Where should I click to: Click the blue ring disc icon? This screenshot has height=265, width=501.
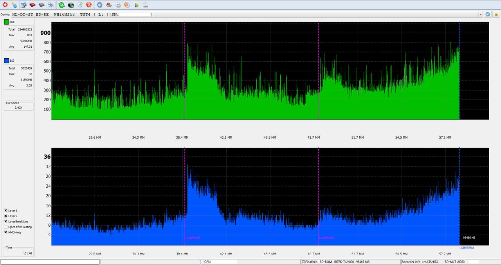click(99, 5)
